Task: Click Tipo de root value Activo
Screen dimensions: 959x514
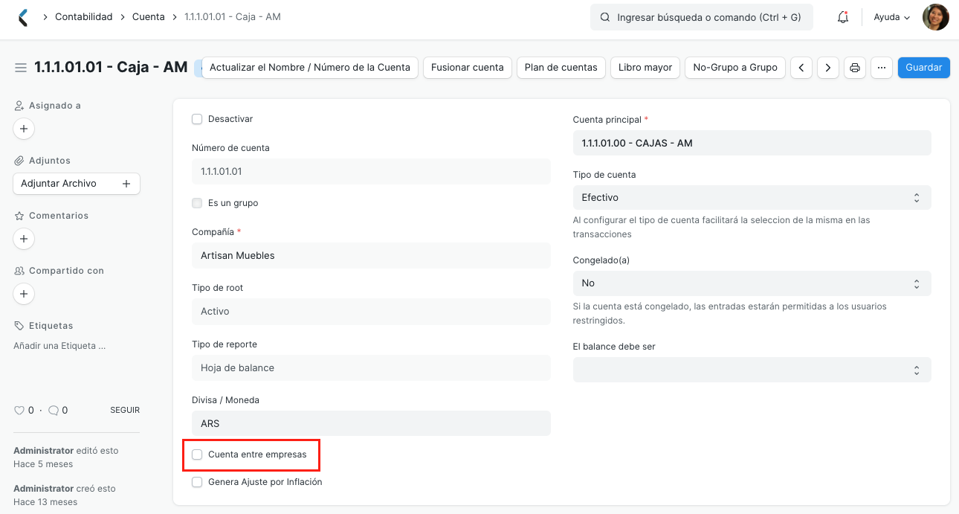Action: pos(371,312)
